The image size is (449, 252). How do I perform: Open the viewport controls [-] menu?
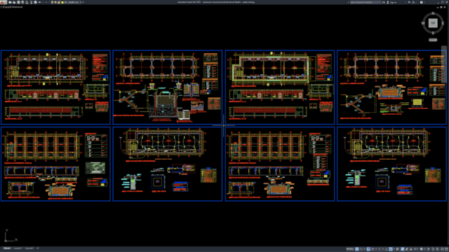(1, 7)
